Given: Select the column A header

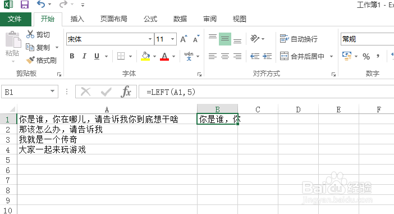Looking at the screenshot, I should (107, 110).
